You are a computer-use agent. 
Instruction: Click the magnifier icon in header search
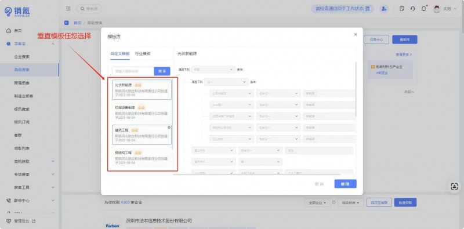82,9
